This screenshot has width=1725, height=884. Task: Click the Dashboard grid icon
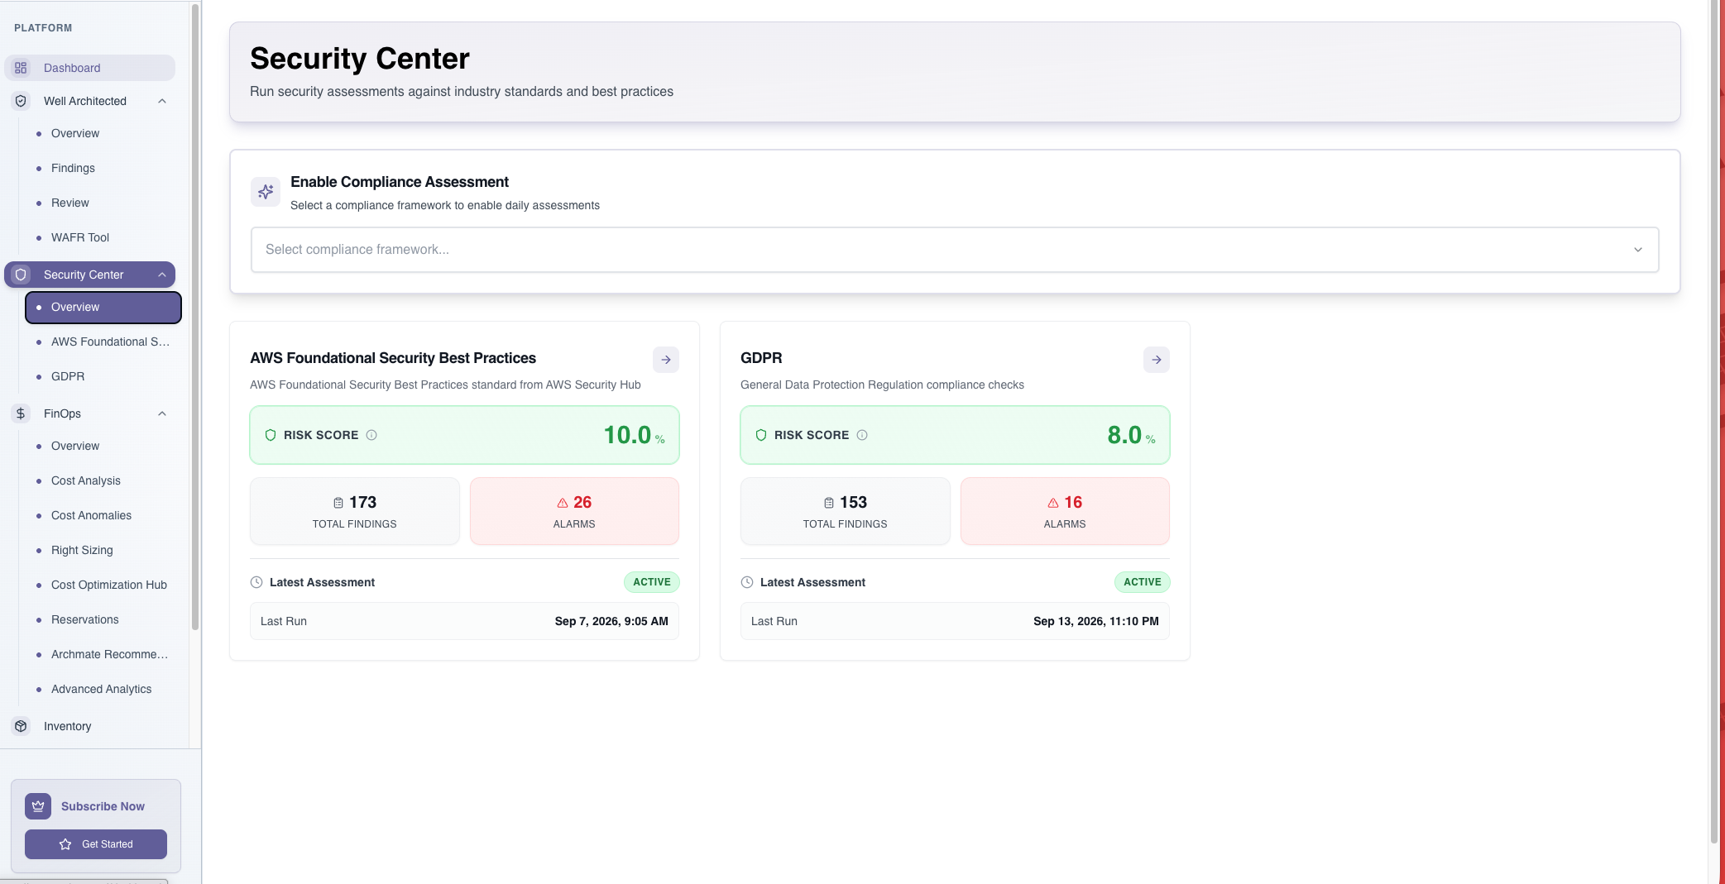tap(21, 68)
